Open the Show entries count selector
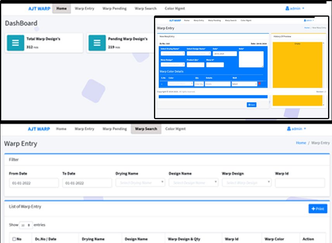 pyautogui.click(x=26, y=225)
